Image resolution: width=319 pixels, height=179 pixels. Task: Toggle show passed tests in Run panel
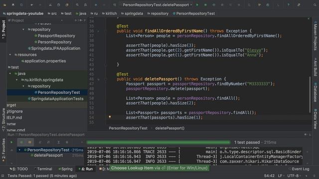tap(21, 142)
